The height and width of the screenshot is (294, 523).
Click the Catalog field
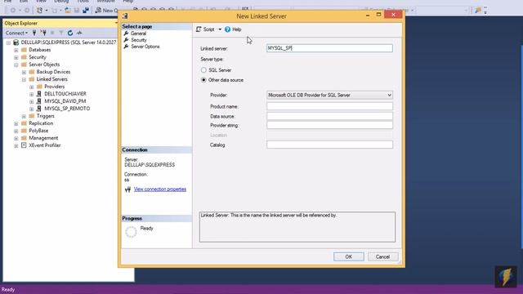(x=329, y=145)
